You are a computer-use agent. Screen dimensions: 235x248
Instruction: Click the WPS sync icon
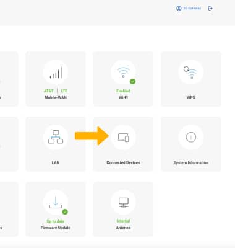coord(190,73)
